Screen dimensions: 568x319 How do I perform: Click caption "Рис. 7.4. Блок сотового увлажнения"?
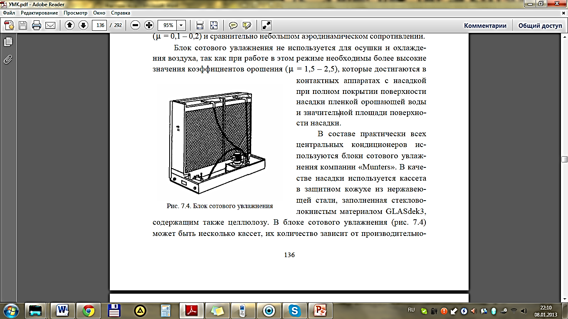tap(220, 206)
